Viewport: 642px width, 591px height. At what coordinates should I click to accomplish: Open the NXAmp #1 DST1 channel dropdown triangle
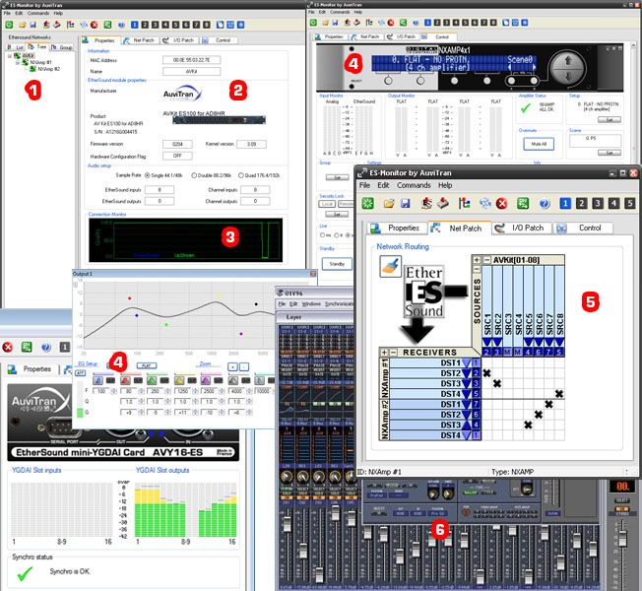pyautogui.click(x=467, y=362)
